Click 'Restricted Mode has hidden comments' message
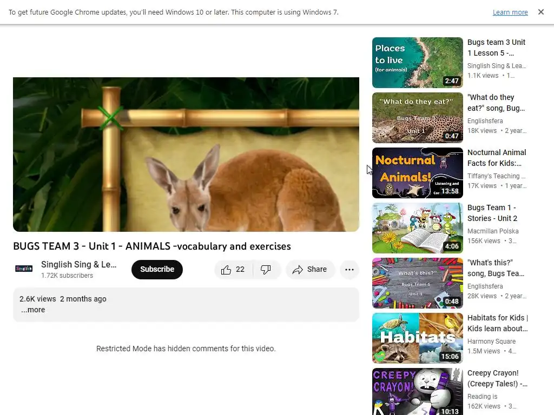 186,349
